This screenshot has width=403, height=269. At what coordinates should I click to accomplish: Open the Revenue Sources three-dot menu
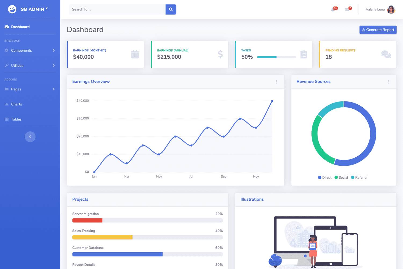click(x=388, y=82)
